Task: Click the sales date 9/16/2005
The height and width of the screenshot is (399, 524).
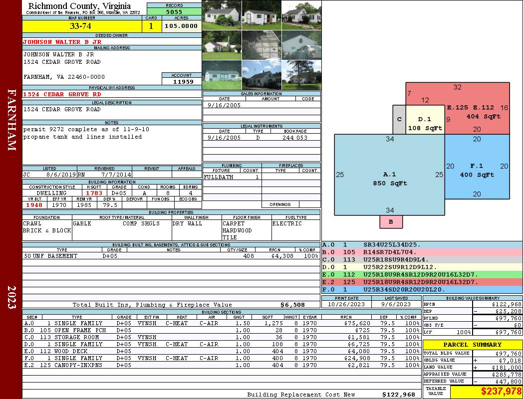Action: (x=224, y=105)
